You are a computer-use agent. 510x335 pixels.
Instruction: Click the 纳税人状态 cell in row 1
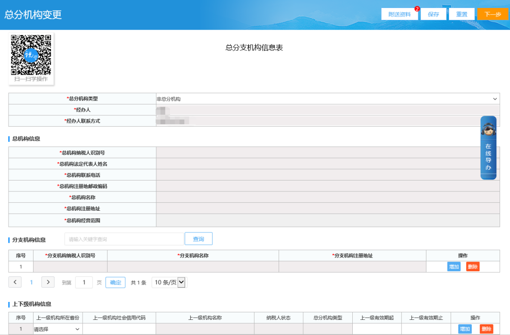(x=279, y=329)
